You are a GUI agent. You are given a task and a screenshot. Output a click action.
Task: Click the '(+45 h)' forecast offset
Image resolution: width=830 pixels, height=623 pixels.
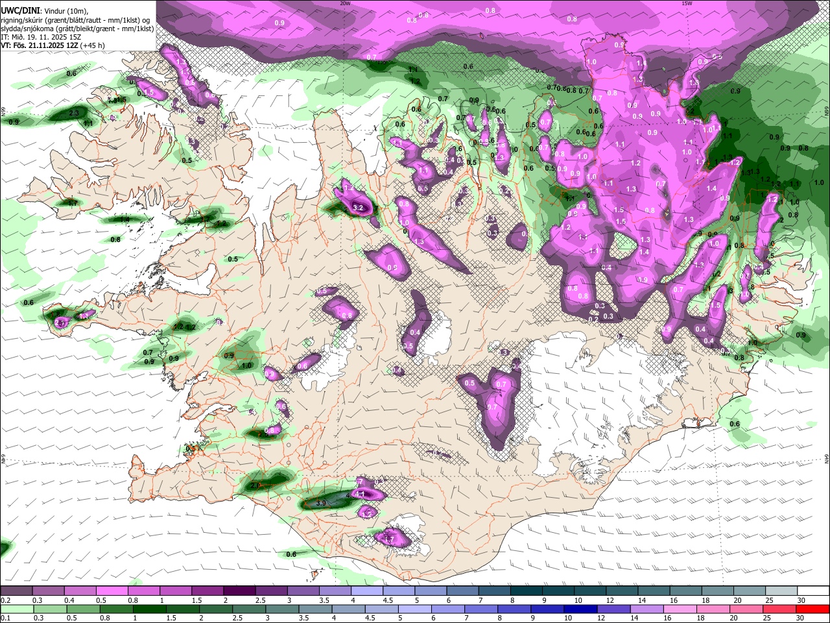92,45
